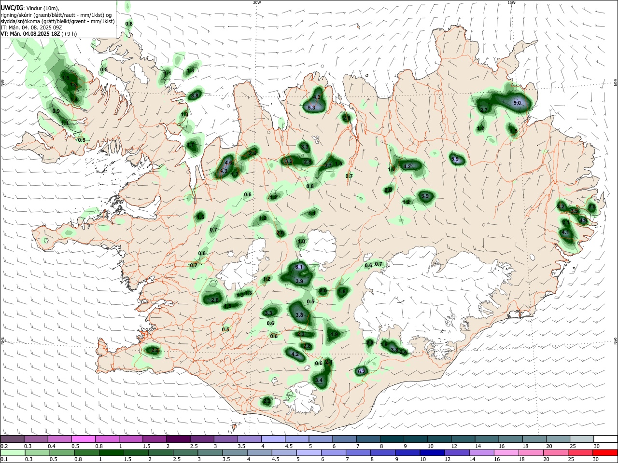Select the 2.7 precipitation label
Screen dimensions: 618x463
(484, 110)
